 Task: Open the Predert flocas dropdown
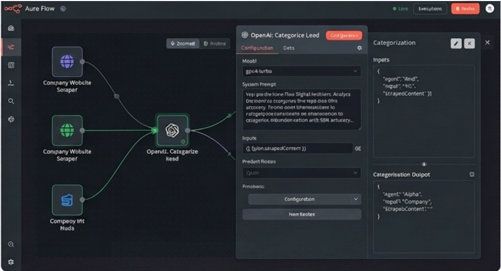[302, 173]
